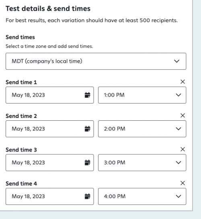Expand the 2:00 PM time dropdown

[x=142, y=129]
